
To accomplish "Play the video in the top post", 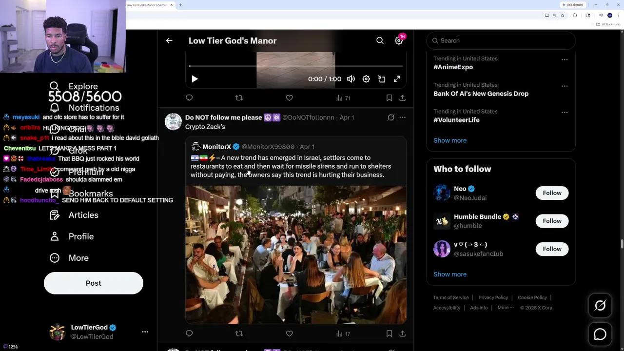I will tap(195, 79).
